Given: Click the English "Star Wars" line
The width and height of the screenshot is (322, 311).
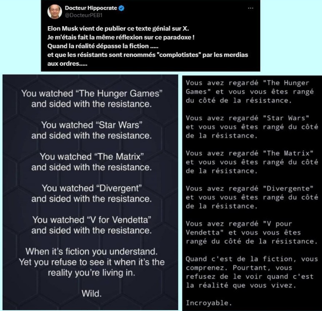Looking at the screenshot, I should coord(92,125).
